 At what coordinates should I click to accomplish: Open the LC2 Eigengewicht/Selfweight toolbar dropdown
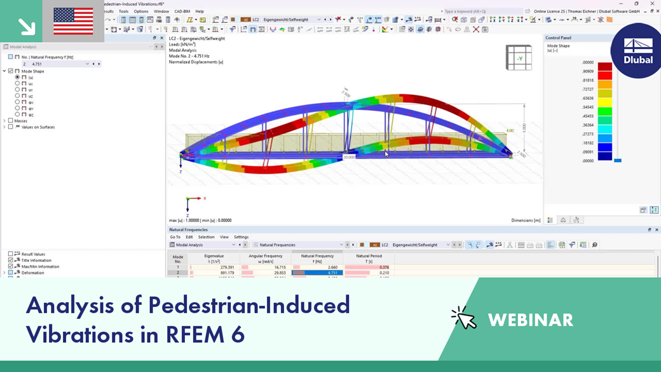319,20
